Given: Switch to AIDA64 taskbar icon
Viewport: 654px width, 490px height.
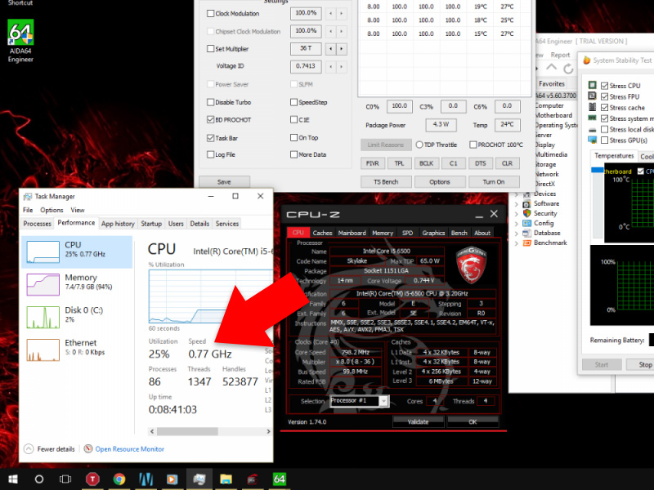Looking at the screenshot, I should pos(279,479).
